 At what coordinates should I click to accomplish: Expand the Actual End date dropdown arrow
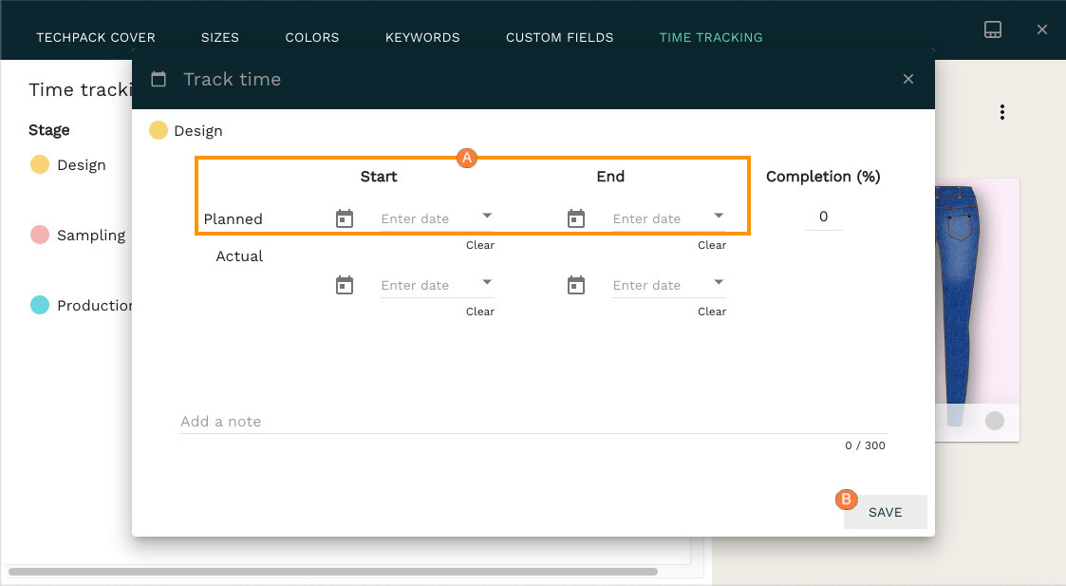point(719,282)
